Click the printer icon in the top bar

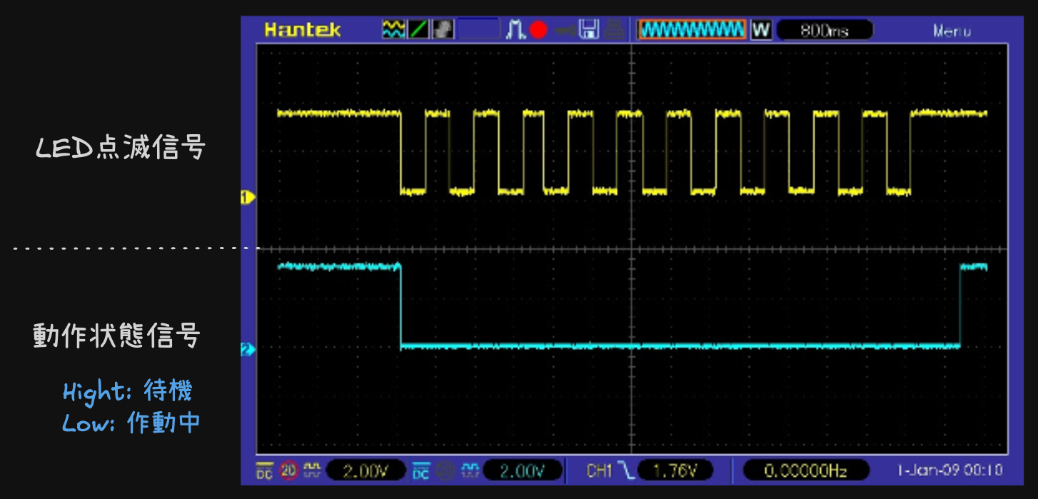[613, 29]
